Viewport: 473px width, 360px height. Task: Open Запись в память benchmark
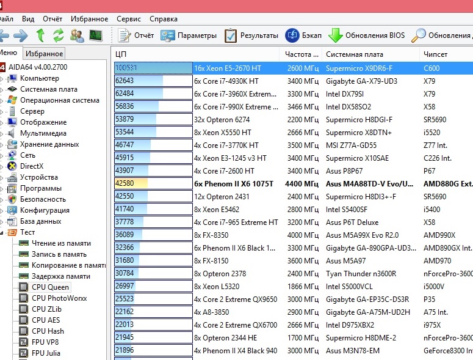click(59, 254)
